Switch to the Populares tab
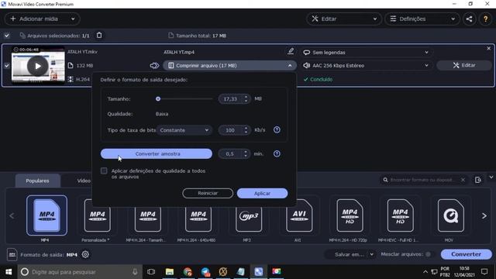The height and width of the screenshot is (279, 496). tap(37, 181)
